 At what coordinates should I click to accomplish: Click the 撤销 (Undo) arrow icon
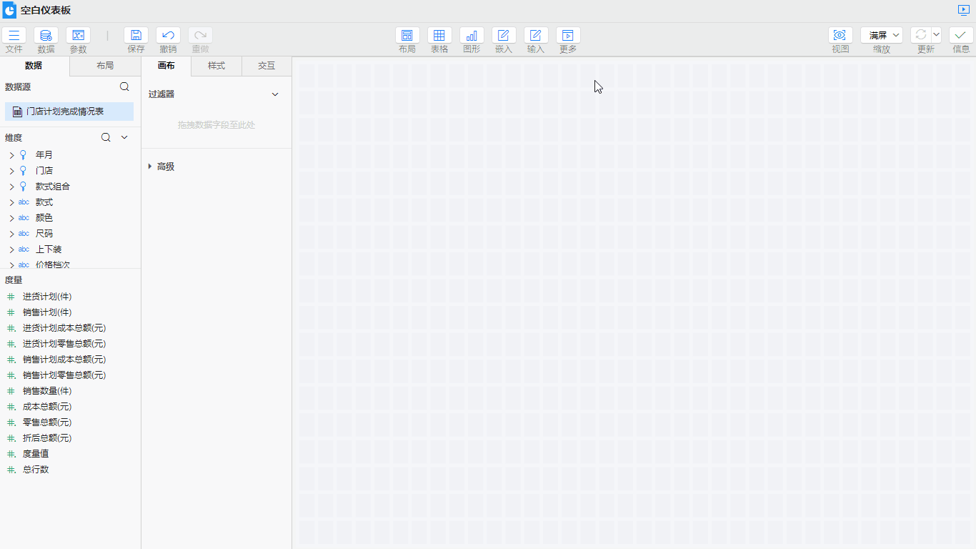[x=168, y=36]
